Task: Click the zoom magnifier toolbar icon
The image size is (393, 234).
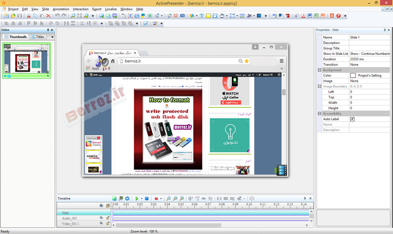Action: (x=73, y=16)
